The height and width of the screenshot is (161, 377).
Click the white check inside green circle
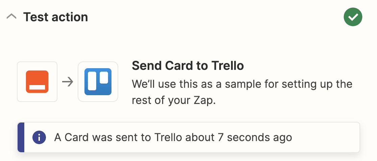[353, 17]
